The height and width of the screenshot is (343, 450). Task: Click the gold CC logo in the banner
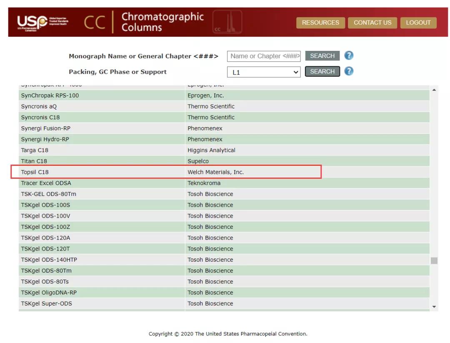(95, 23)
